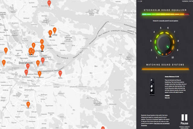Set the dial to level 4
Image resolution: width=193 pixels, height=129 pixels.
154,32
